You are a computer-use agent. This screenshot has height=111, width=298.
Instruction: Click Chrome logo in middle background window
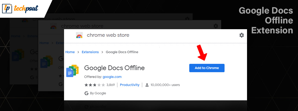[x=53, y=26]
